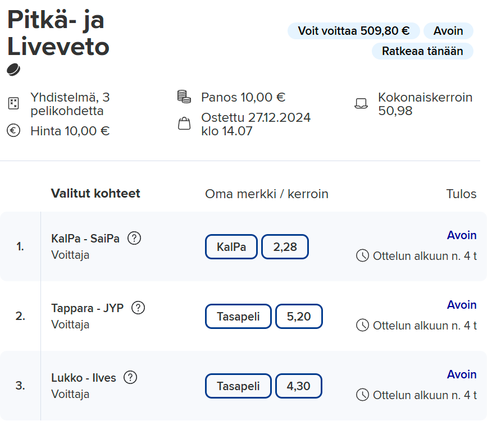492x430 pixels.
Task: Click the euro icon beside Hinta
Action: tap(13, 130)
